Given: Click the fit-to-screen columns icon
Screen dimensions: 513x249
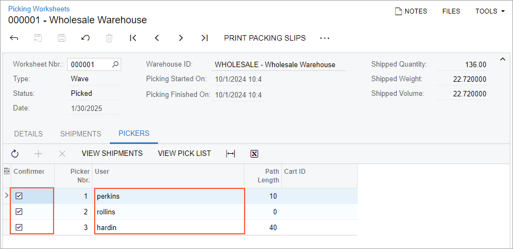Looking at the screenshot, I should pos(231,154).
